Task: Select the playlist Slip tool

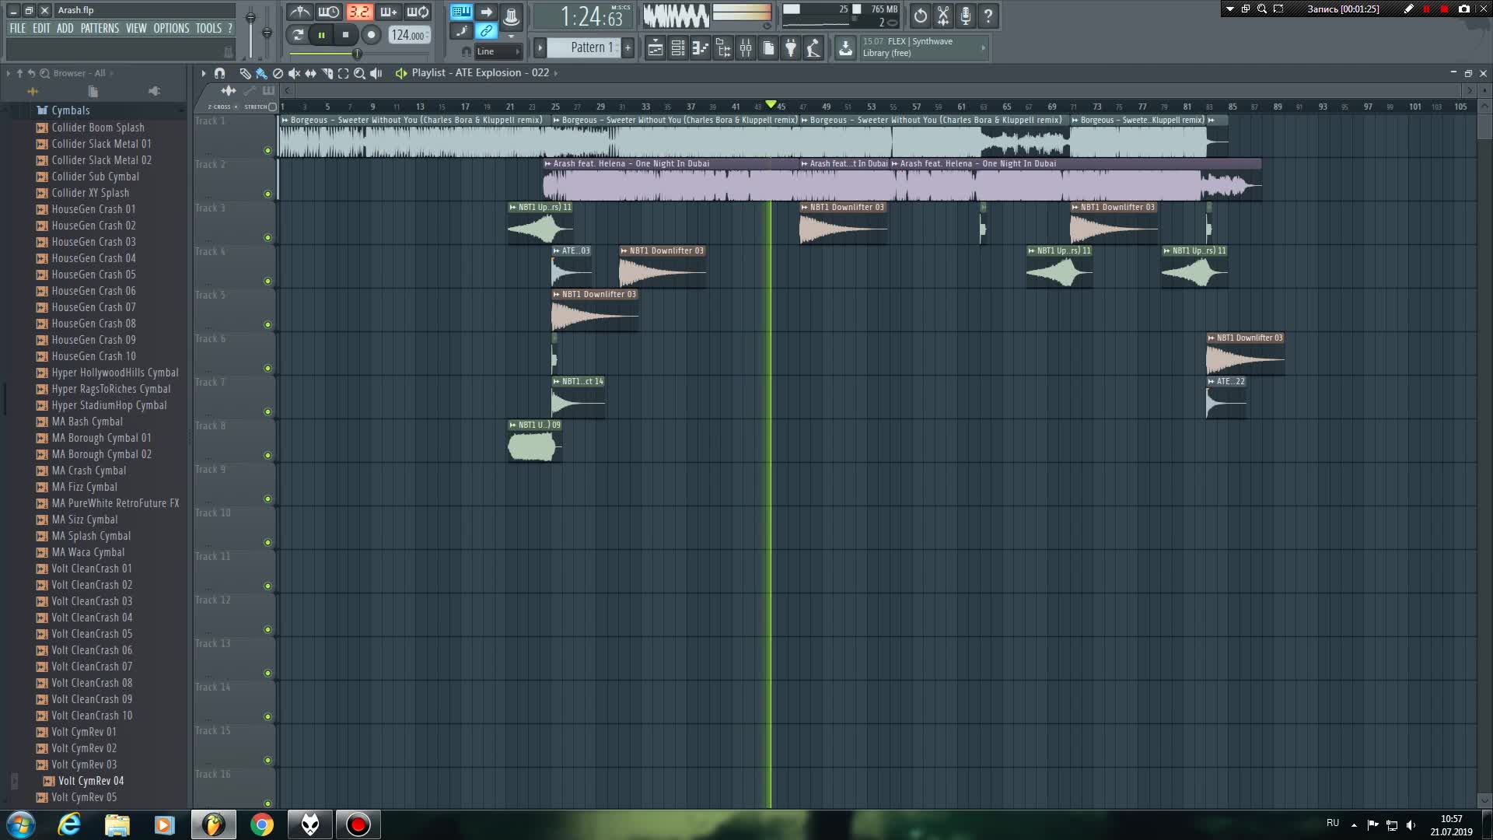Action: coord(310,73)
